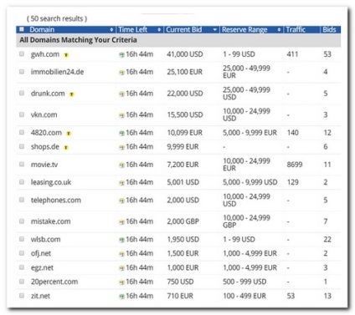Click the time icon in movie.tv row
The image size is (355, 315).
click(121, 165)
